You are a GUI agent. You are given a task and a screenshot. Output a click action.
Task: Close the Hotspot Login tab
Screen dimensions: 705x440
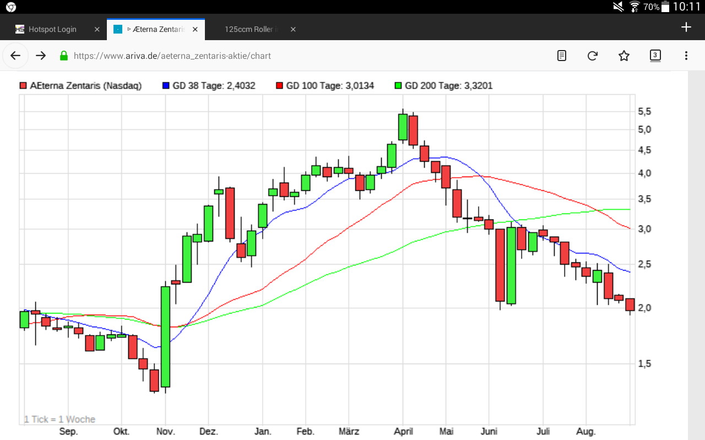point(97,29)
